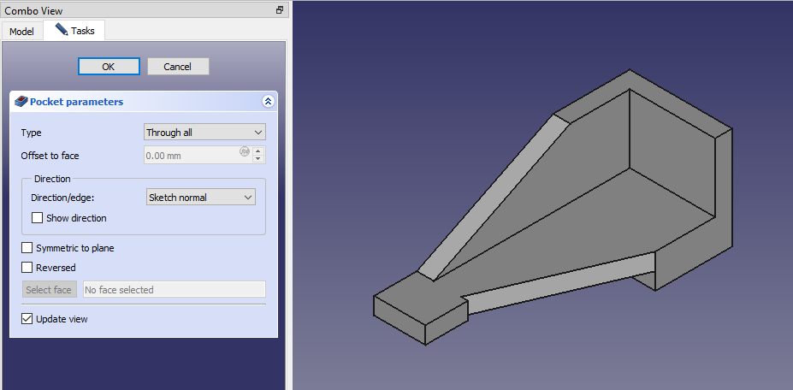
Task: Toggle the Reversed checkbox
Action: (27, 268)
